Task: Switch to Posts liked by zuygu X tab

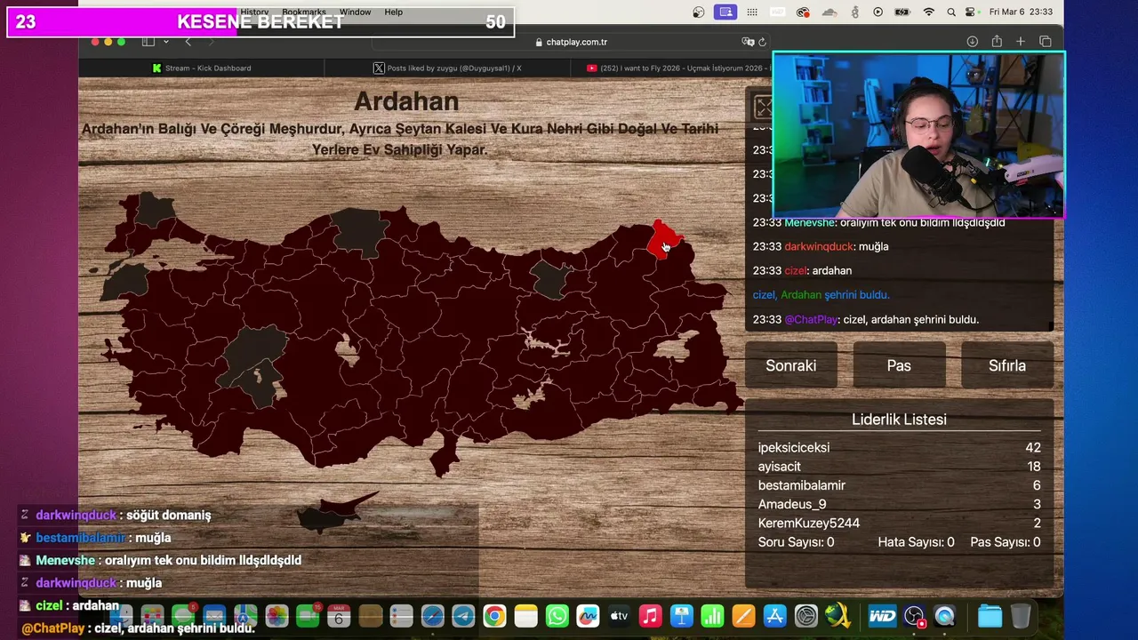Action: click(x=447, y=68)
